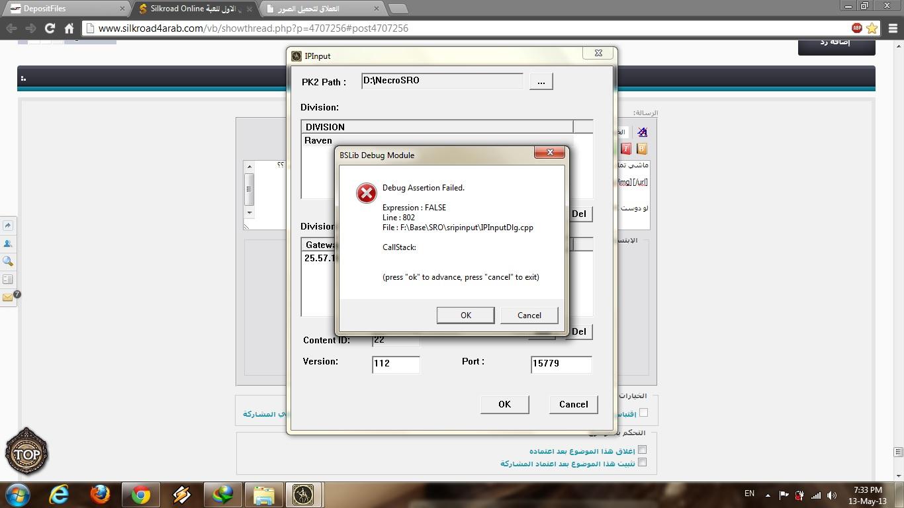Click the volume icon in system tray
The image size is (904, 508).
831,495
